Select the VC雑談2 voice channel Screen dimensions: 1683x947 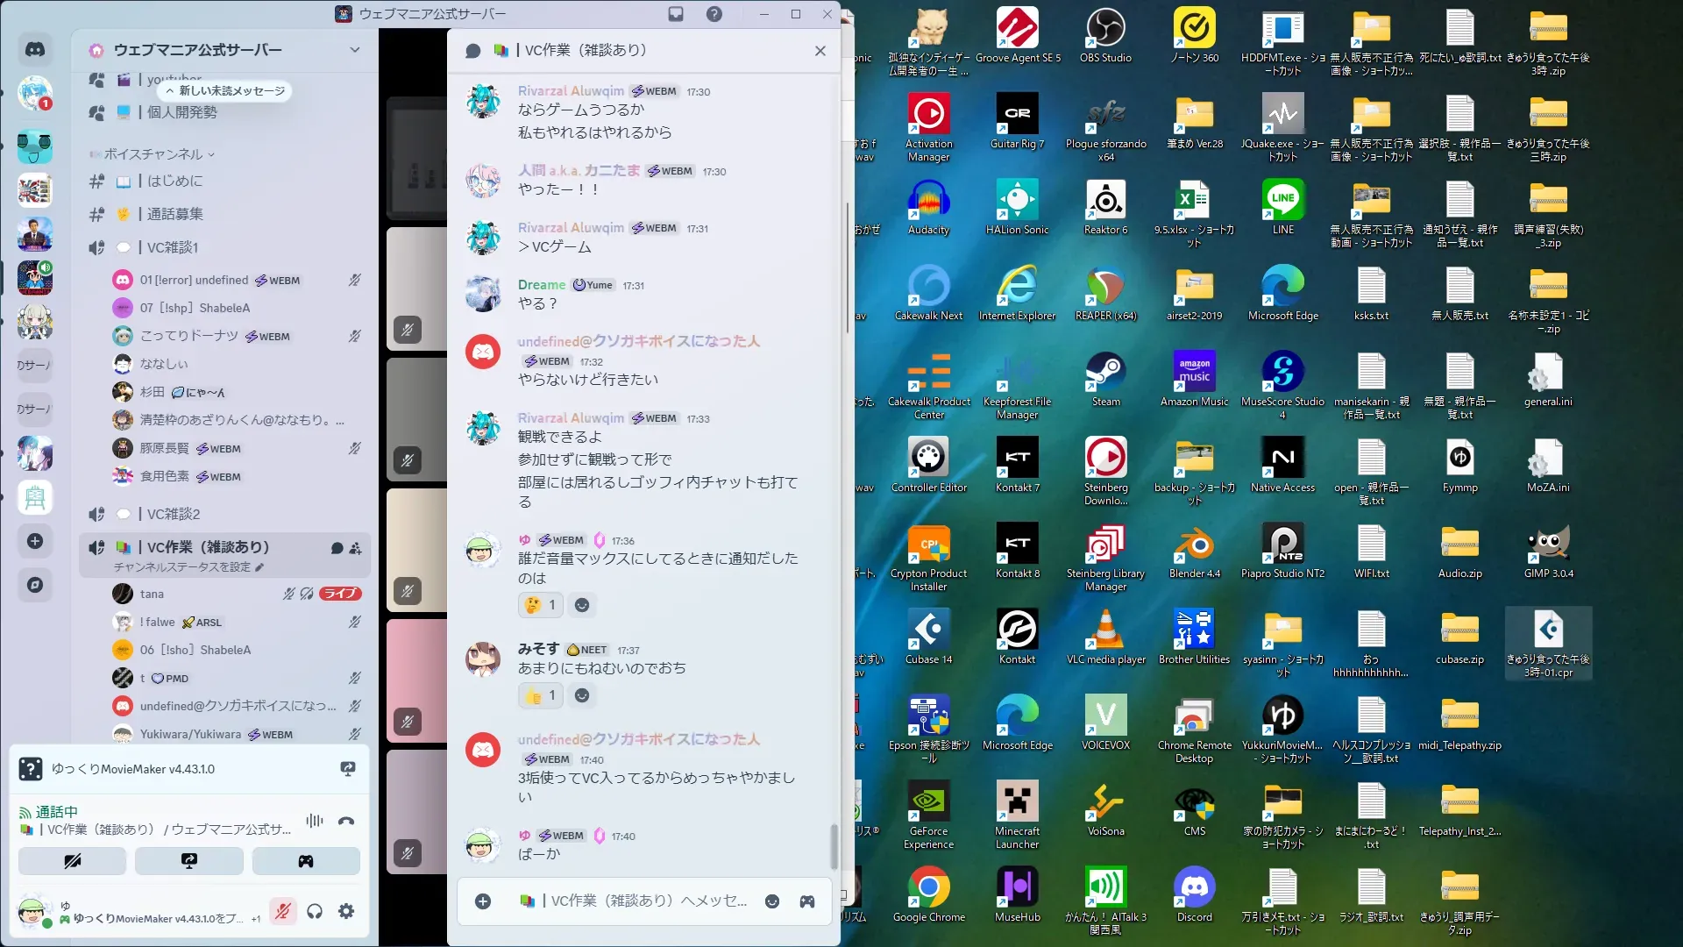point(174,514)
